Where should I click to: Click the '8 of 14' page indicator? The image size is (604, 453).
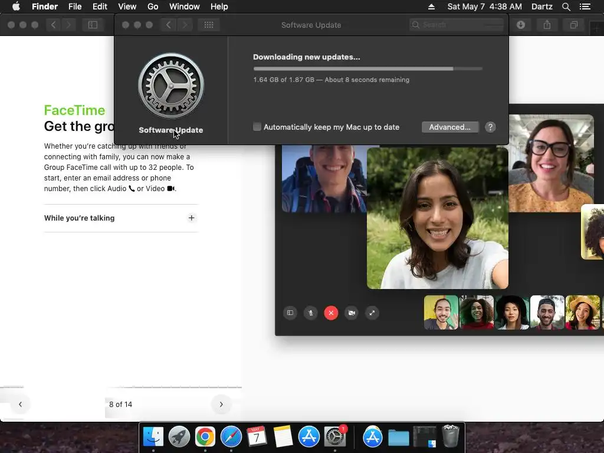pos(120,404)
